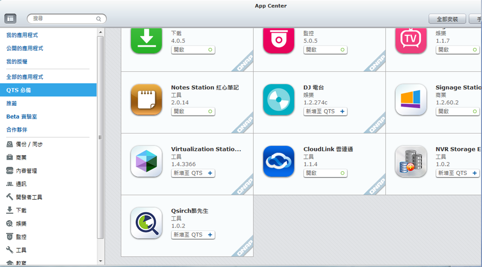Add Virtualization Station to QTS
Image resolution: width=482 pixels, height=267 pixels.
(193, 173)
